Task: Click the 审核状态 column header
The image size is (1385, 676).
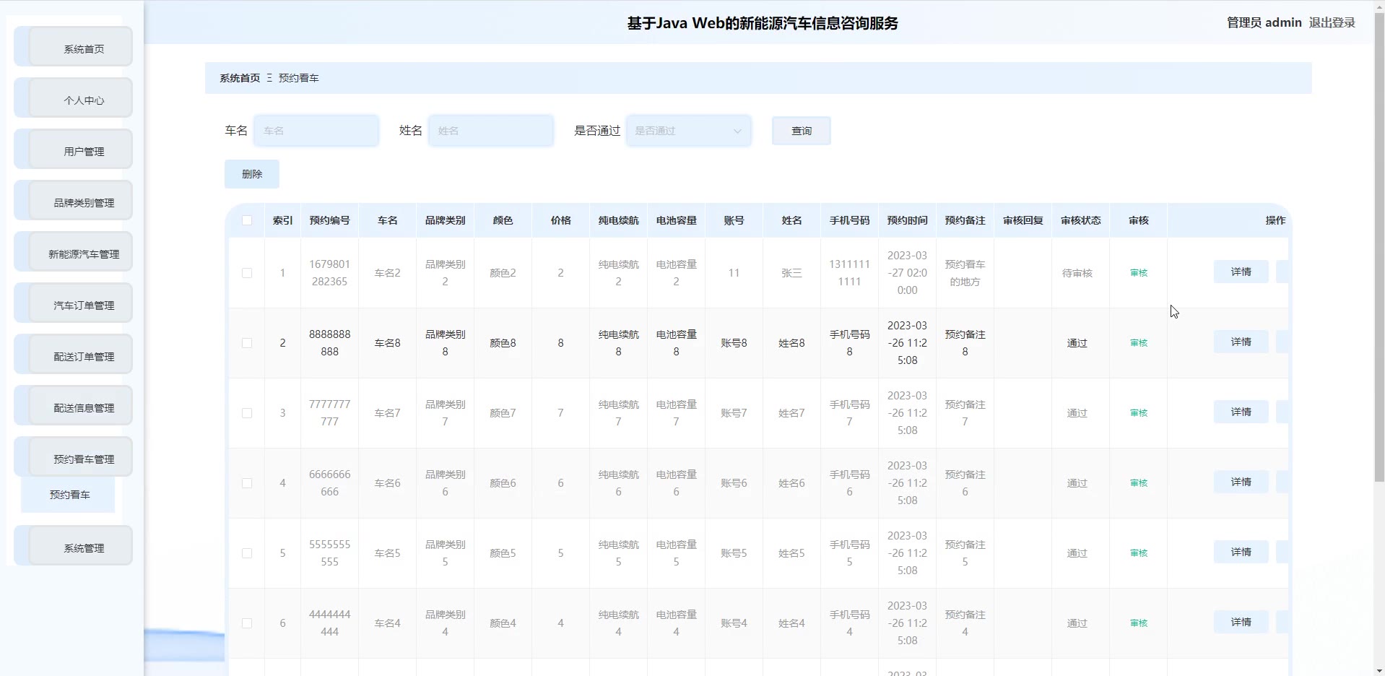Action: [x=1080, y=220]
